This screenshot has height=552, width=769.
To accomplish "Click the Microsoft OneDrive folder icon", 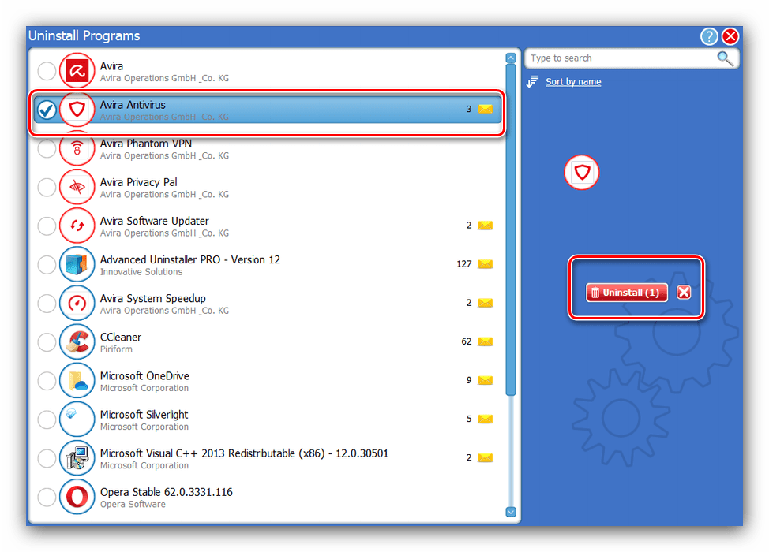I will point(77,381).
